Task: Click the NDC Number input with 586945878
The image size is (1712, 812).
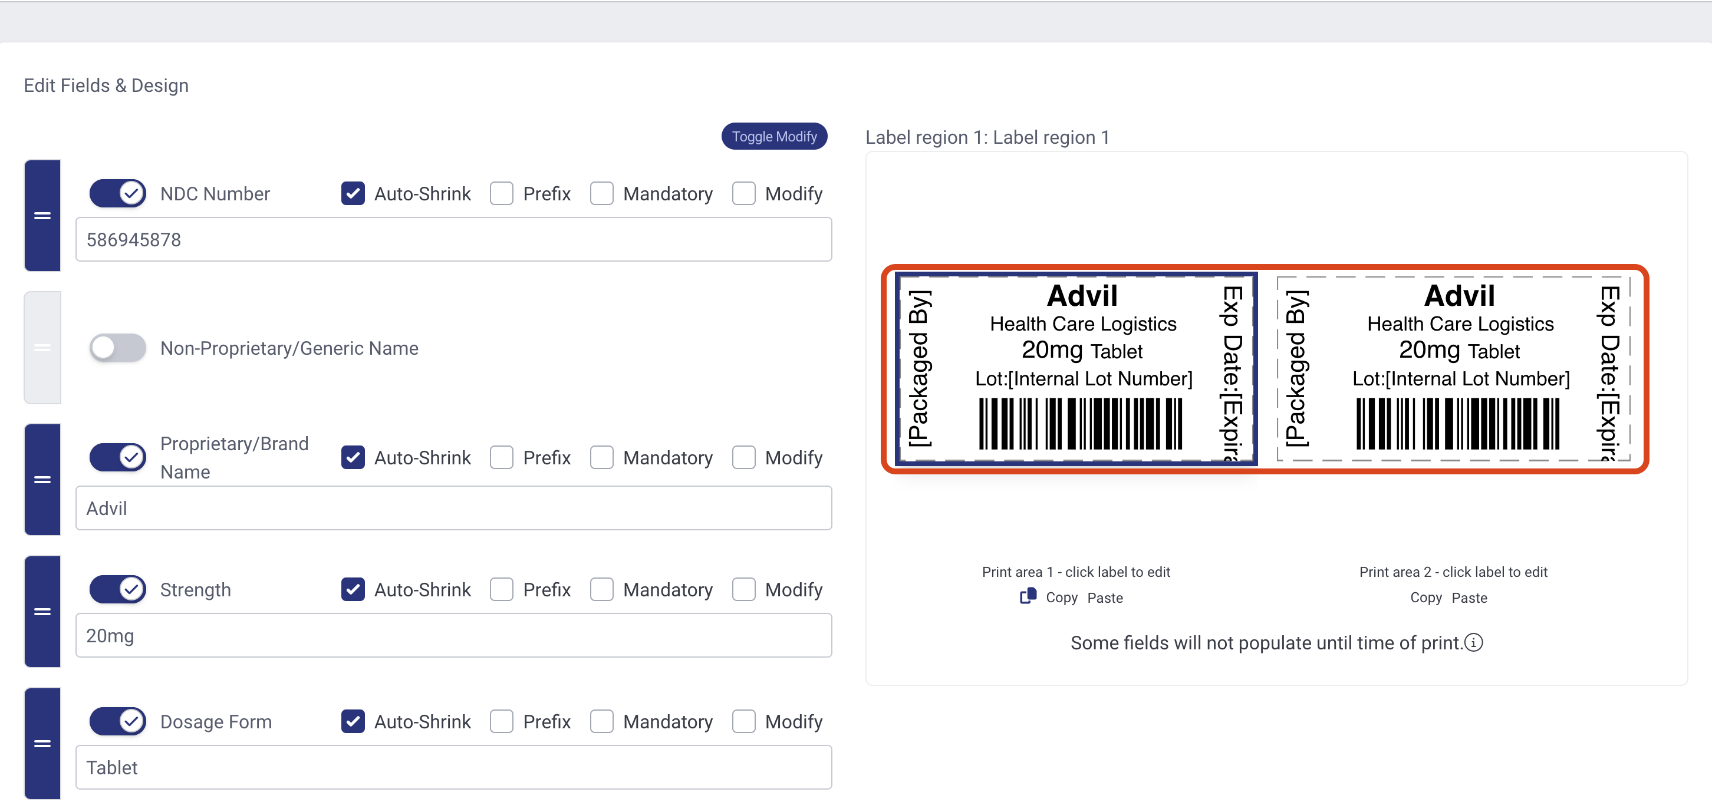Action: pyautogui.click(x=453, y=239)
